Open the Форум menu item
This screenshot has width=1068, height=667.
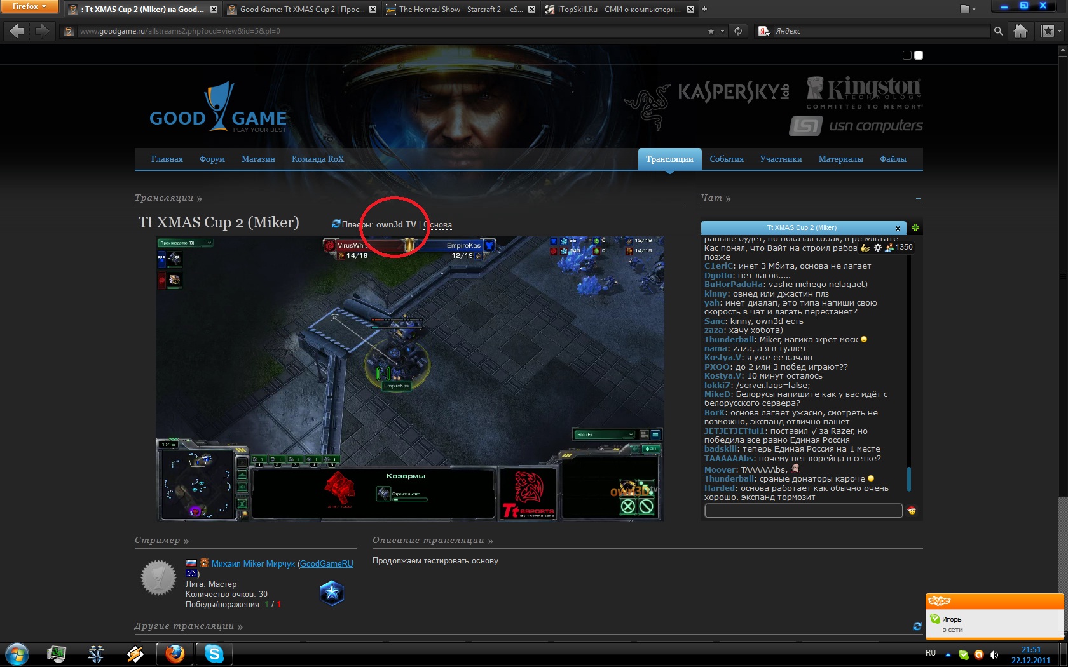pyautogui.click(x=212, y=159)
